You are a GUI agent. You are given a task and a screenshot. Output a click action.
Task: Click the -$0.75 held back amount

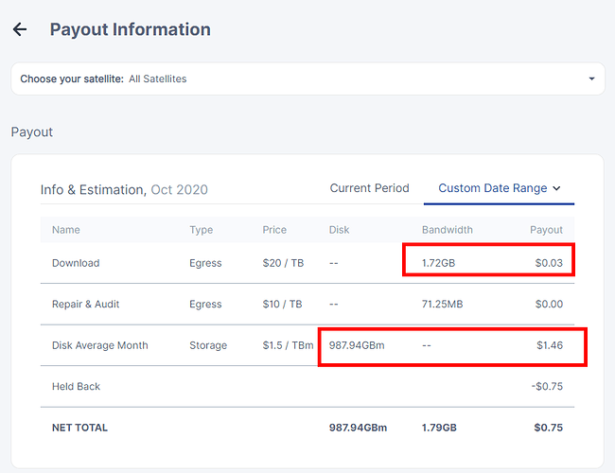(x=547, y=386)
